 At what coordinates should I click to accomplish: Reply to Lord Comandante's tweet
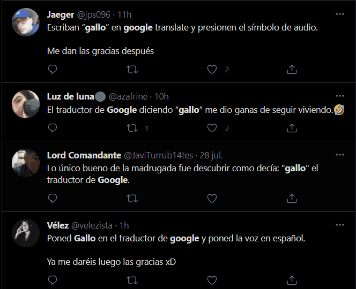coord(53,199)
